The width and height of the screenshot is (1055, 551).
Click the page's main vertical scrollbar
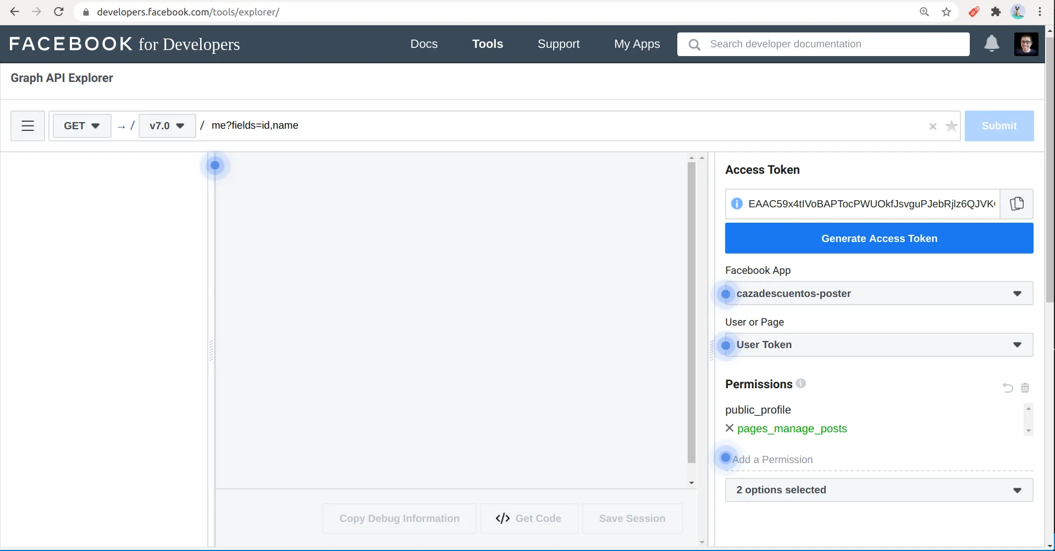(1050, 170)
